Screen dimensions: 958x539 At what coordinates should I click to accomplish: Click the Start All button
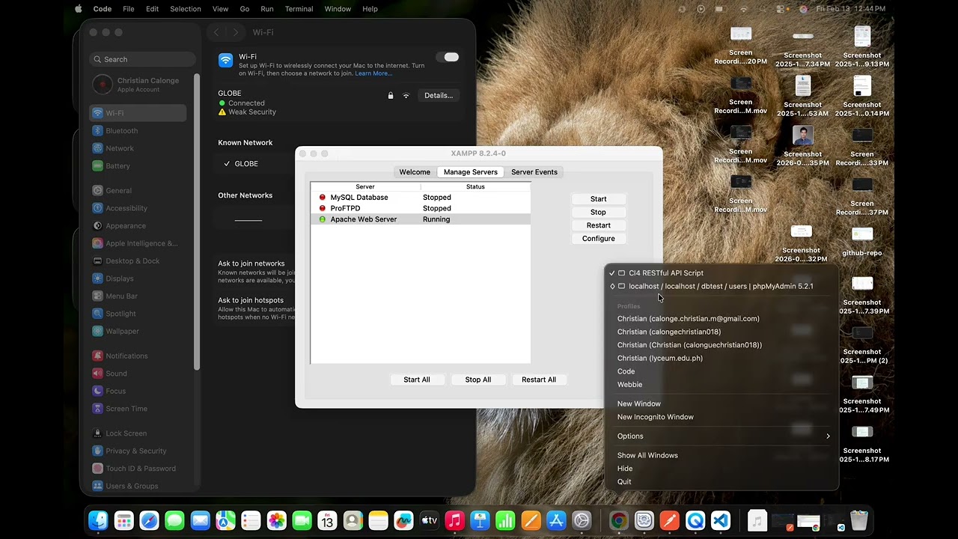pyautogui.click(x=417, y=380)
